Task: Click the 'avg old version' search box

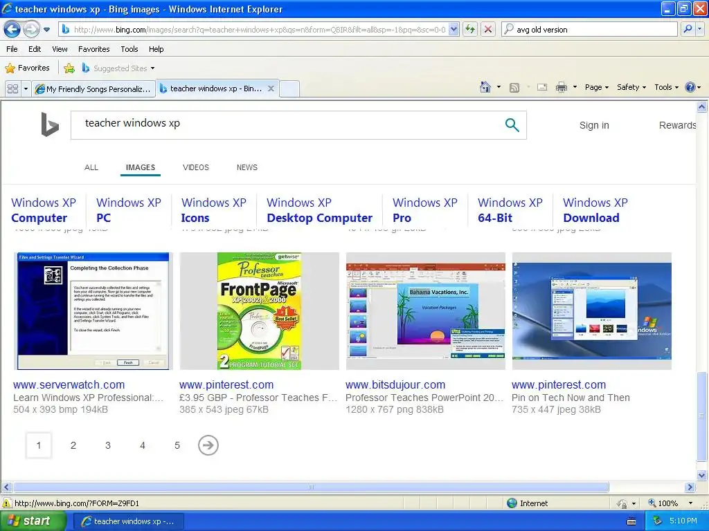Action: [590, 29]
